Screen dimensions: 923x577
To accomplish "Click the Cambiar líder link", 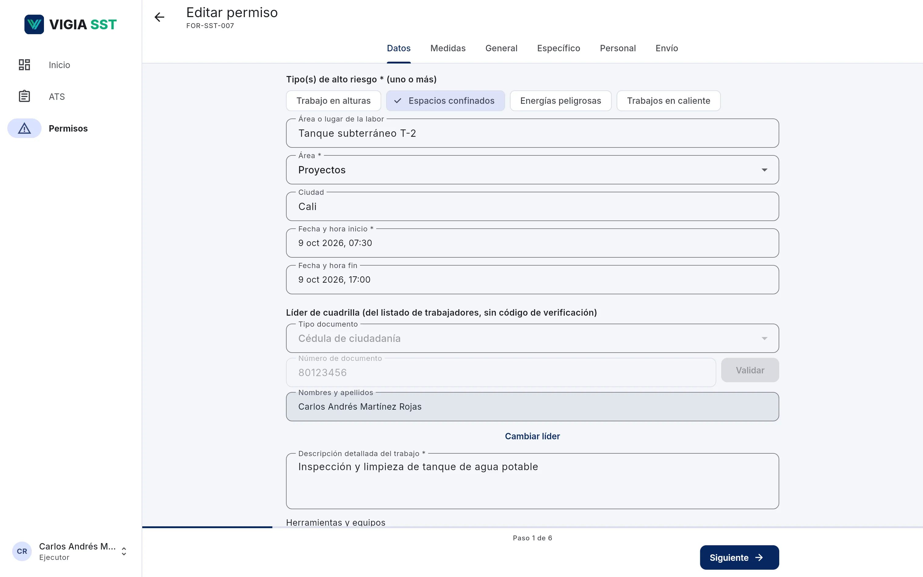I will click(x=532, y=436).
